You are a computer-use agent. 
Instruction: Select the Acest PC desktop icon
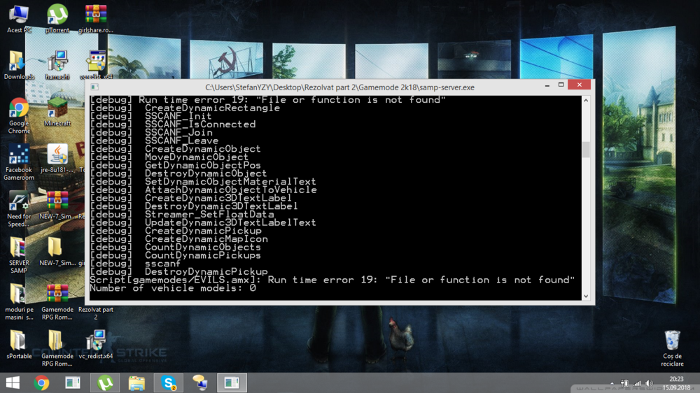tap(19, 19)
